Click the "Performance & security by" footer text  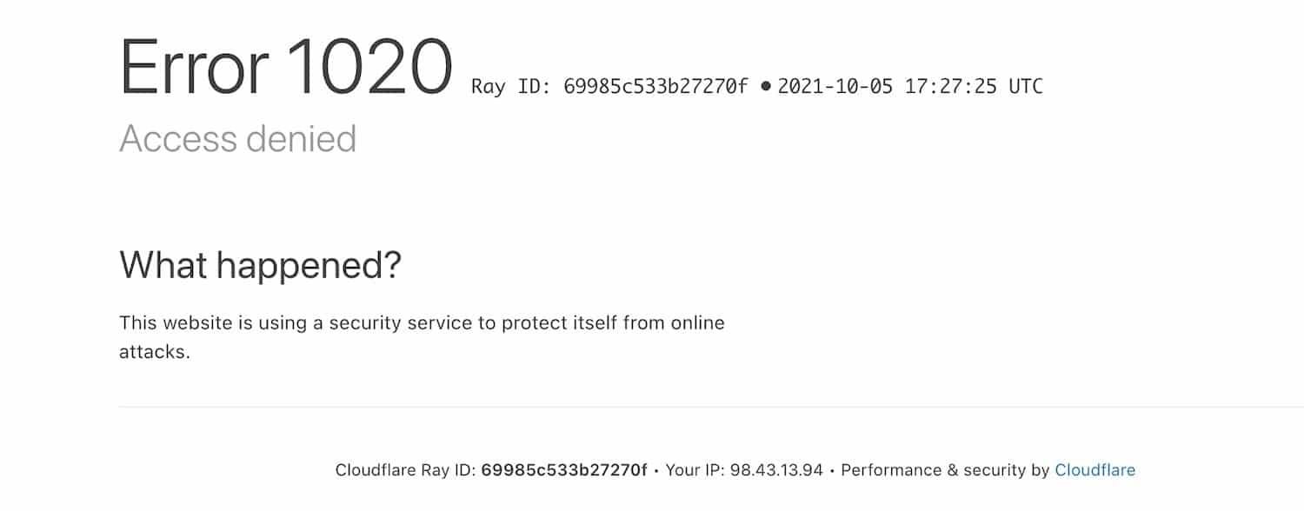coord(945,470)
